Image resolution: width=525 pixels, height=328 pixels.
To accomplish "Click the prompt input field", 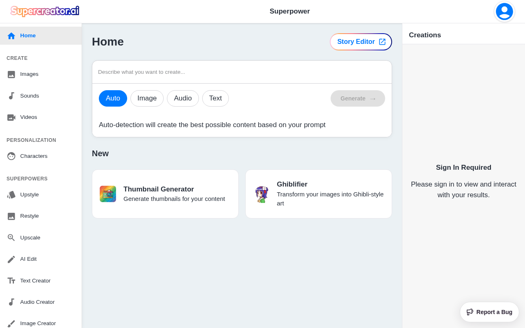I will 242,72.
